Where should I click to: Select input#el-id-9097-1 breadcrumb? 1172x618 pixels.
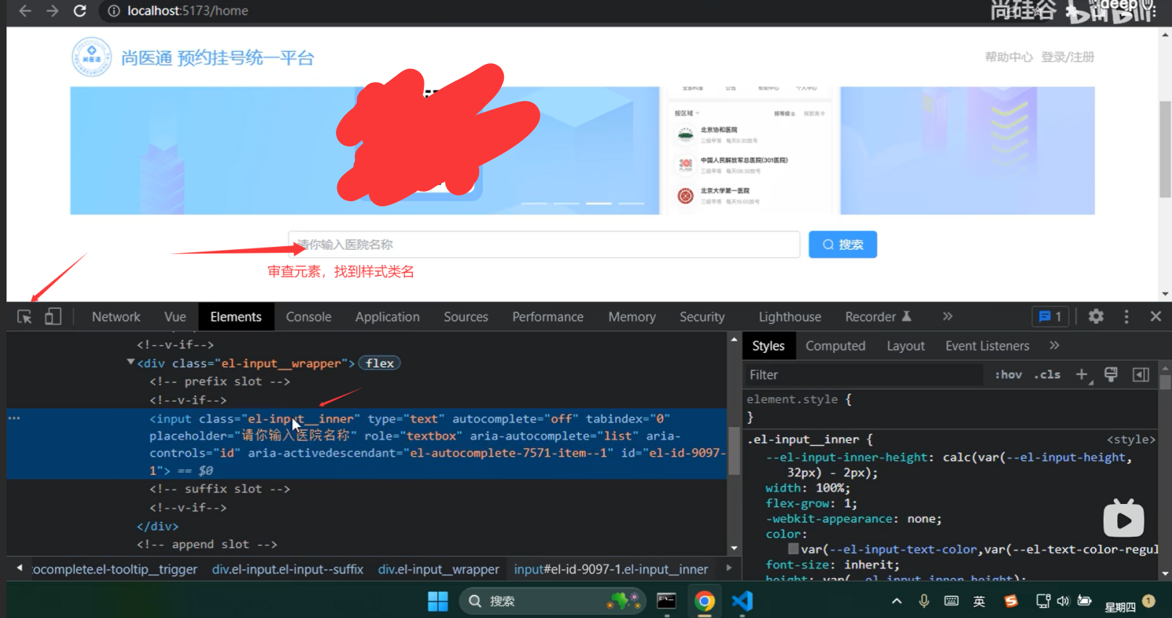[x=611, y=569]
